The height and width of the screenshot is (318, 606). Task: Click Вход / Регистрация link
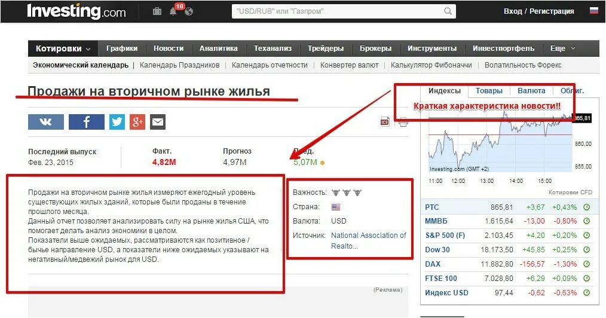point(538,11)
